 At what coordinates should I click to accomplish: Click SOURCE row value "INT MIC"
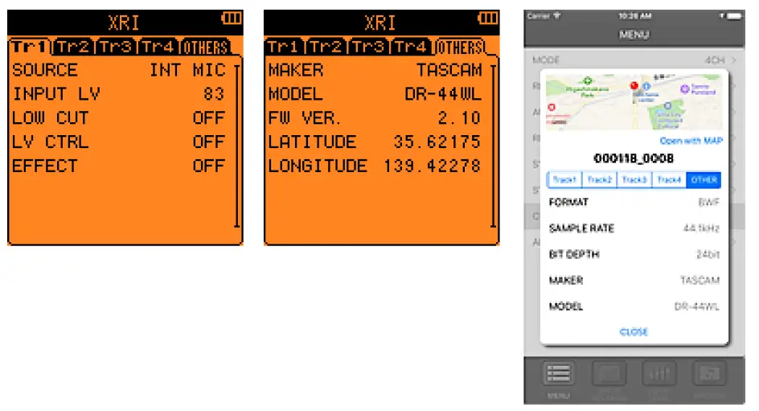[x=187, y=70]
